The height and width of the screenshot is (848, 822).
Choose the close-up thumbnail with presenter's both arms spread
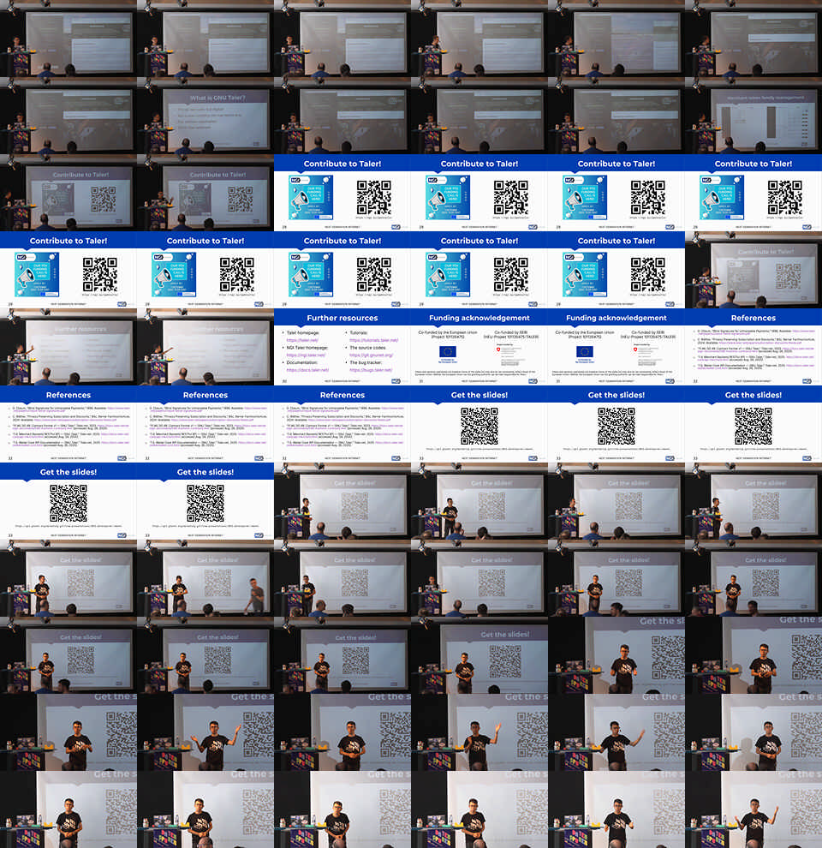[205, 732]
